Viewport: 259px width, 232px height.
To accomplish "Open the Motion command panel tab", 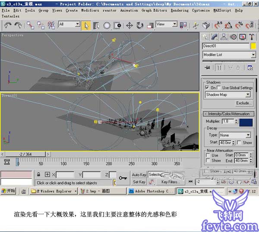I will point(233,37).
